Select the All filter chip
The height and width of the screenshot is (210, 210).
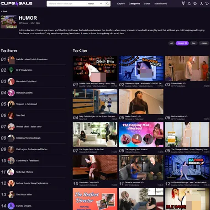(171, 43)
